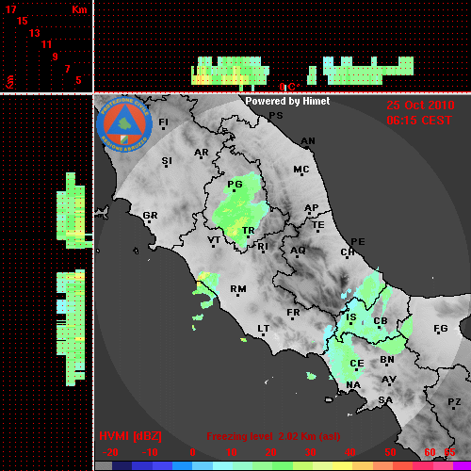Screen dimensions: 471x471
Task: Click the PE city label on map
Action: pos(358,242)
